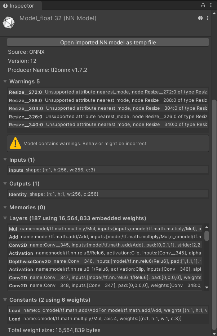Select the Resize__272:0 warning row
The image size is (217, 336).
(x=108, y=92)
